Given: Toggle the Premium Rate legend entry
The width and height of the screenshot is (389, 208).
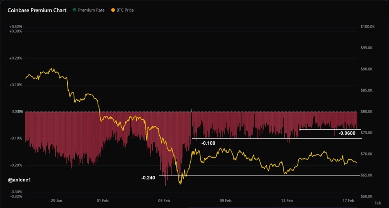Looking at the screenshot, I should (89, 10).
